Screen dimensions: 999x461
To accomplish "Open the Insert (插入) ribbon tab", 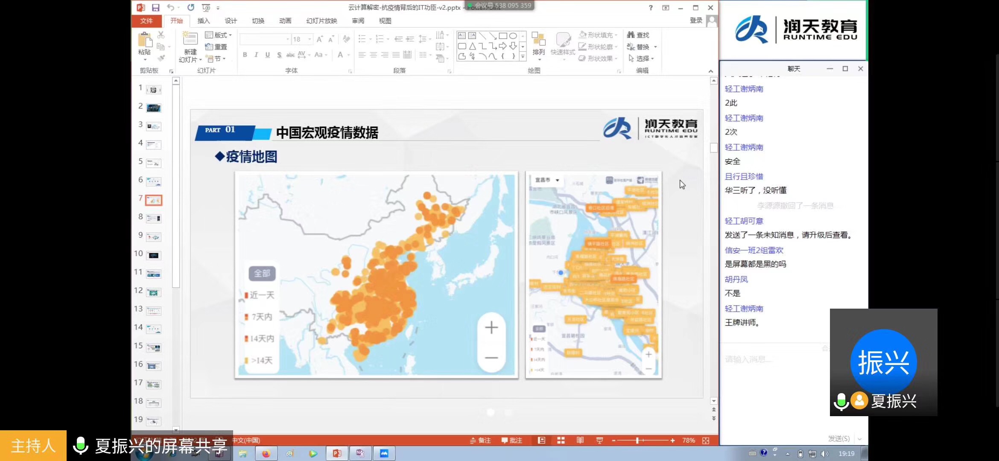I will pyautogui.click(x=203, y=21).
